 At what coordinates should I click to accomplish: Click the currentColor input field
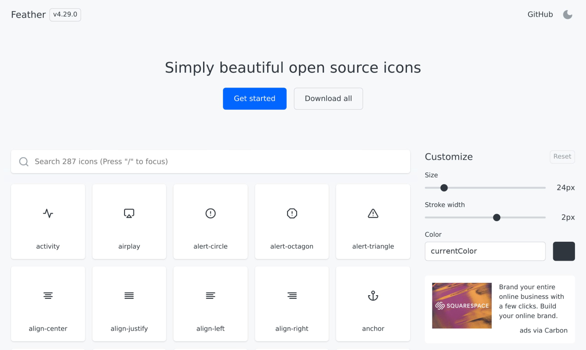[485, 251]
